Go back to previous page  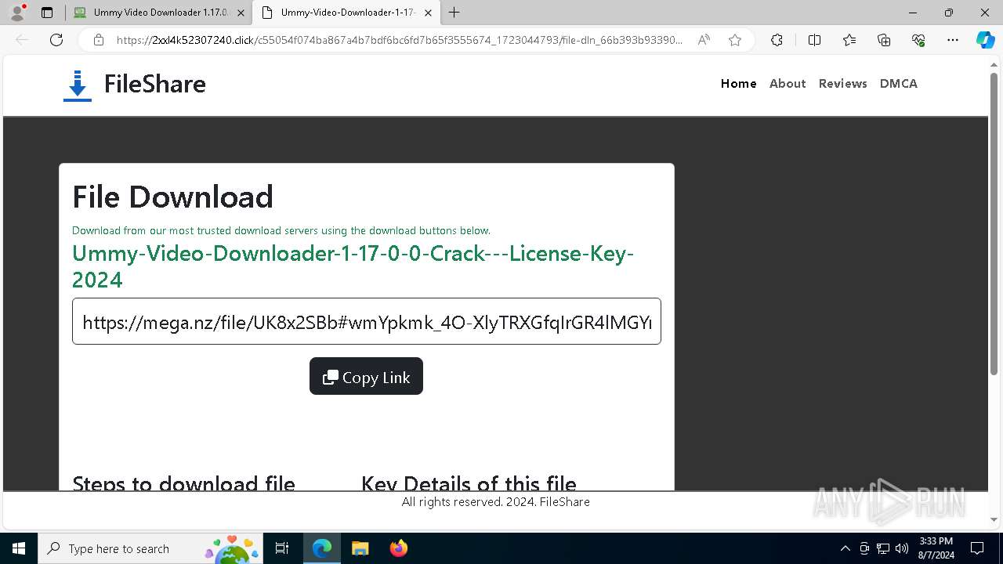click(x=22, y=40)
